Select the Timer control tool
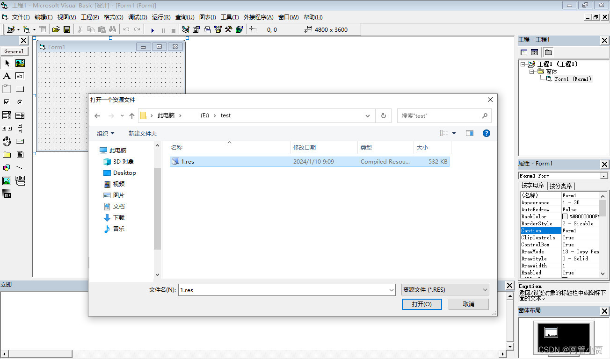 (7, 142)
